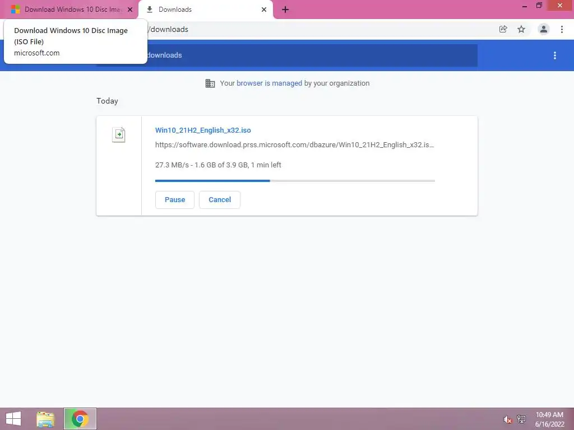Pause the Windows 10 ISO download

[x=175, y=200]
